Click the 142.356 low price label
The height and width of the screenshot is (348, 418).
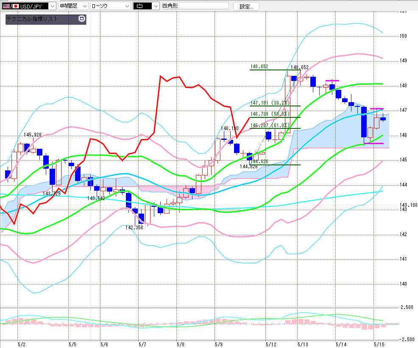(134, 228)
